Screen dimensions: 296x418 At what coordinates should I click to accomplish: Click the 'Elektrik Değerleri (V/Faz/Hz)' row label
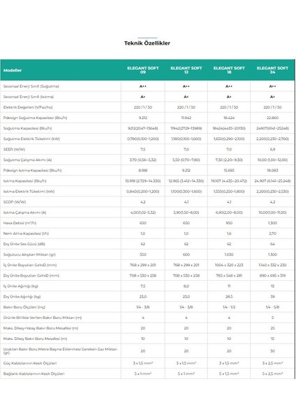(28, 107)
